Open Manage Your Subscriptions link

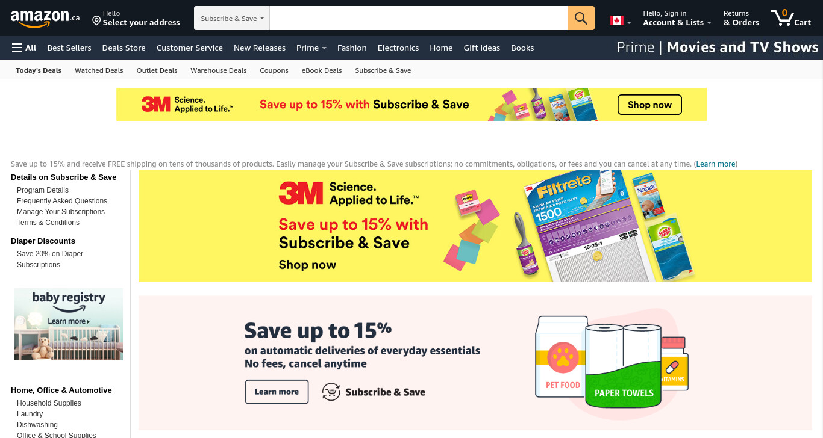pyautogui.click(x=61, y=212)
